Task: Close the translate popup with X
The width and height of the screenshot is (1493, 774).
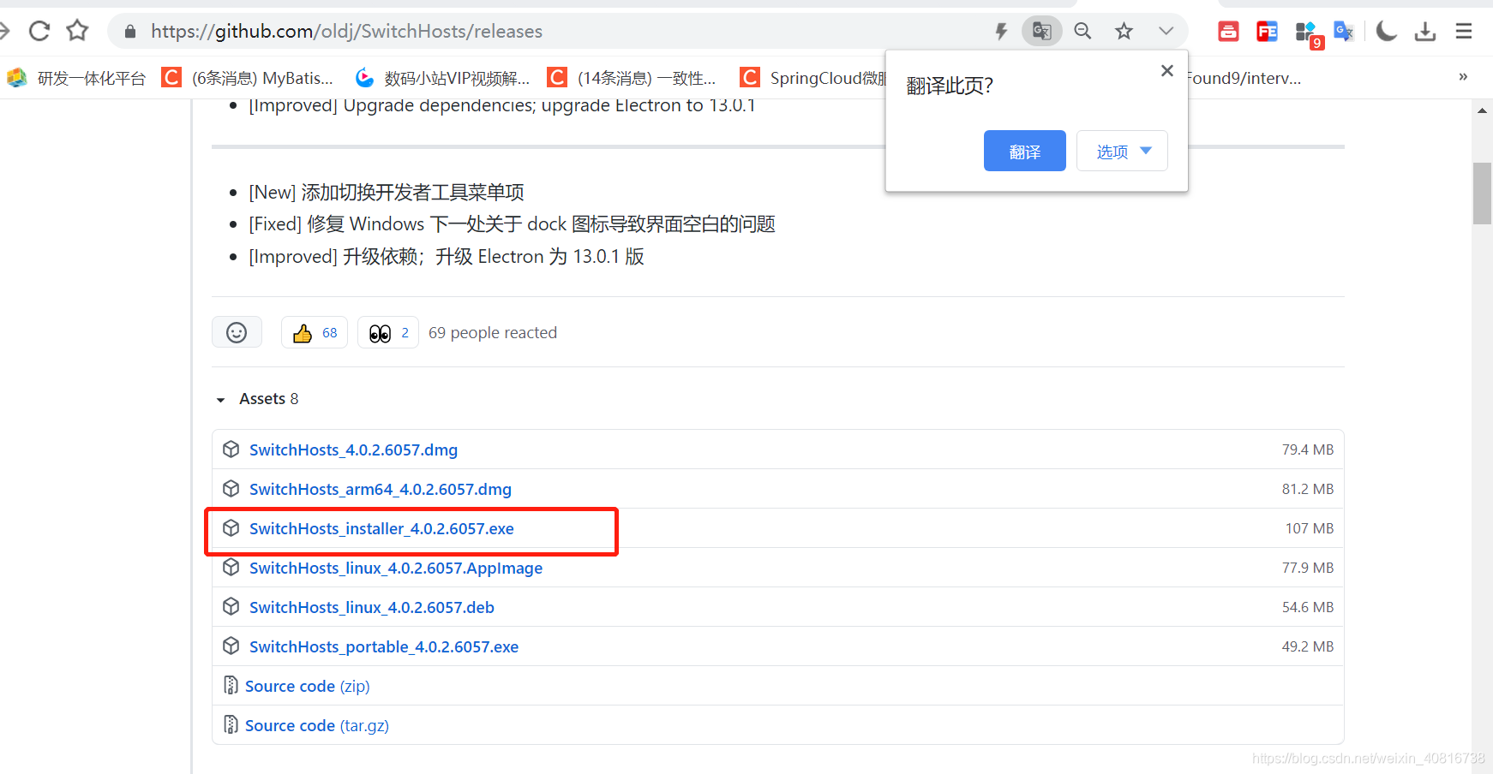Action: click(1166, 71)
